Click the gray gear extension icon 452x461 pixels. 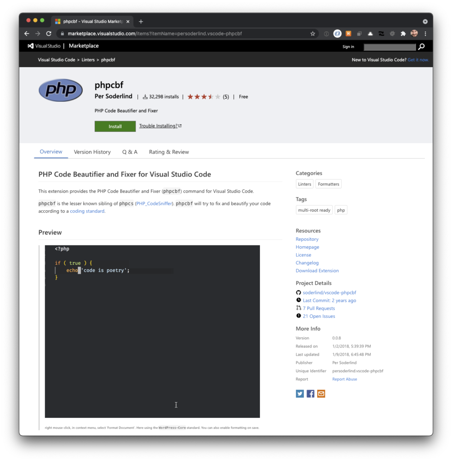tap(392, 33)
